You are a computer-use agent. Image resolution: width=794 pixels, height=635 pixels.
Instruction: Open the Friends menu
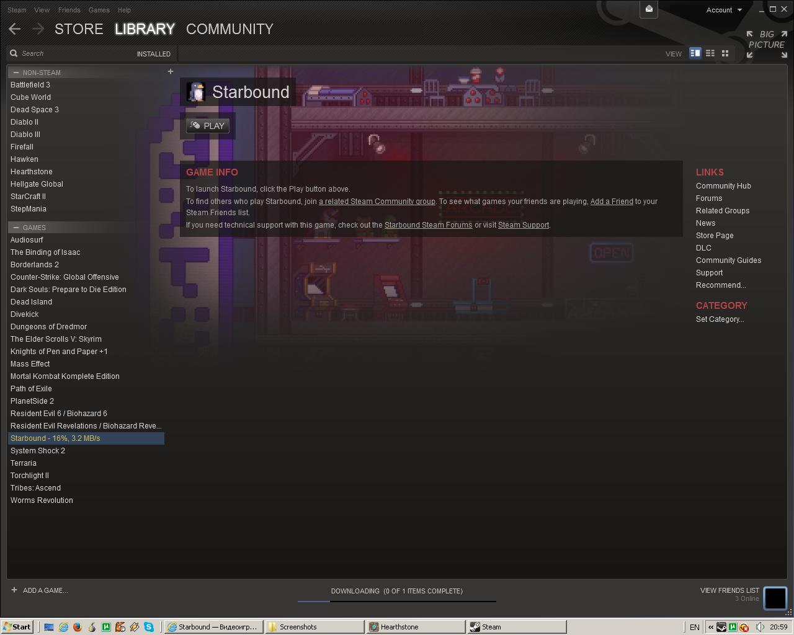click(x=69, y=10)
